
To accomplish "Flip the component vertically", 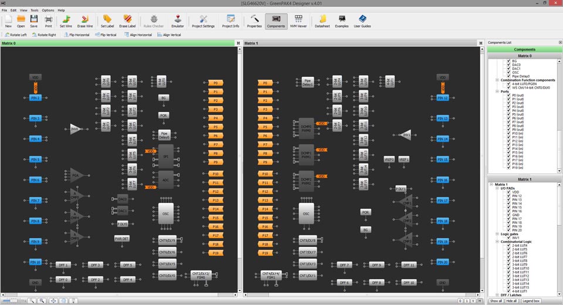I will 106,35.
